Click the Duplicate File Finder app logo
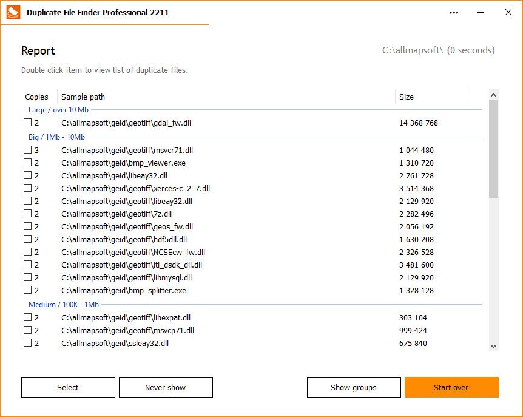 (x=13, y=12)
